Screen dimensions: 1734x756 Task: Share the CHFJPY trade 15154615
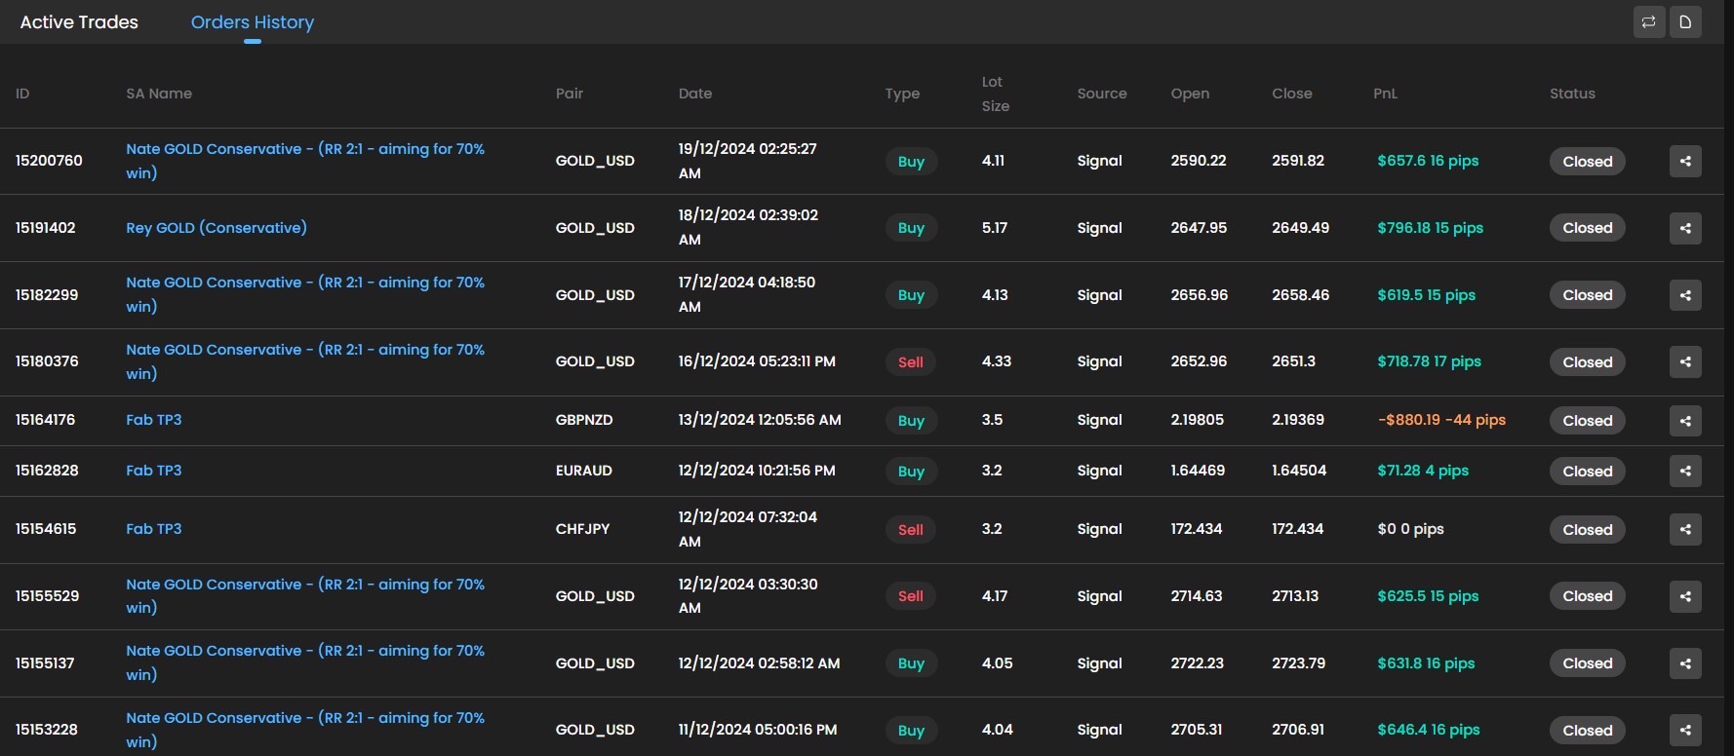tap(1685, 530)
